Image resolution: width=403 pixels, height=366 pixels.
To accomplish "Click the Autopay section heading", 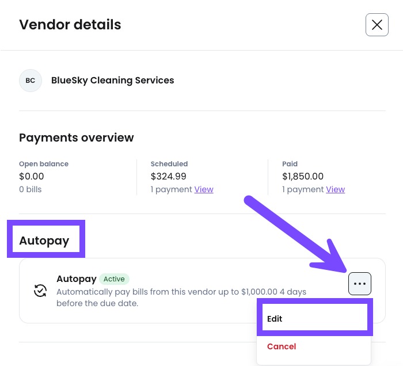I will [x=44, y=241].
